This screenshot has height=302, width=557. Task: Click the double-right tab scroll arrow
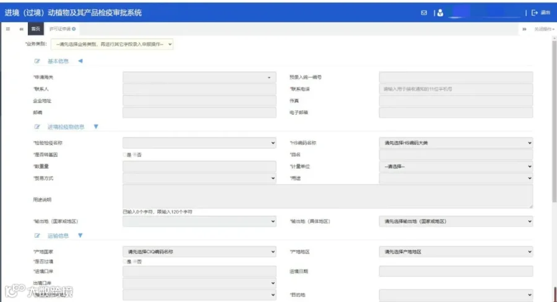524,29
